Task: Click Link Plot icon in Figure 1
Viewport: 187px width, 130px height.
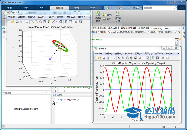Action: pos(61,22)
